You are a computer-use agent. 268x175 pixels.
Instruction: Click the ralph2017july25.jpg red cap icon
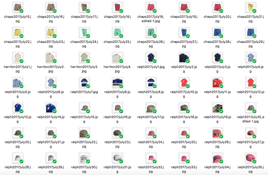point(184,133)
